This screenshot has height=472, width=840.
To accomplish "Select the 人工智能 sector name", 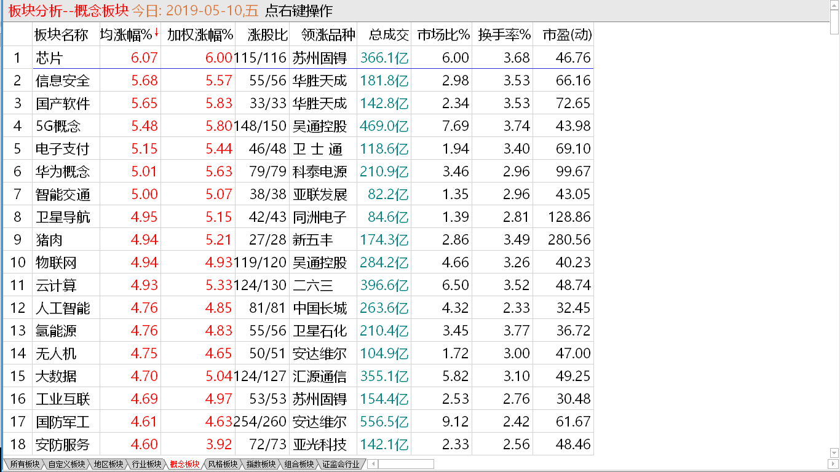I will coord(63,308).
